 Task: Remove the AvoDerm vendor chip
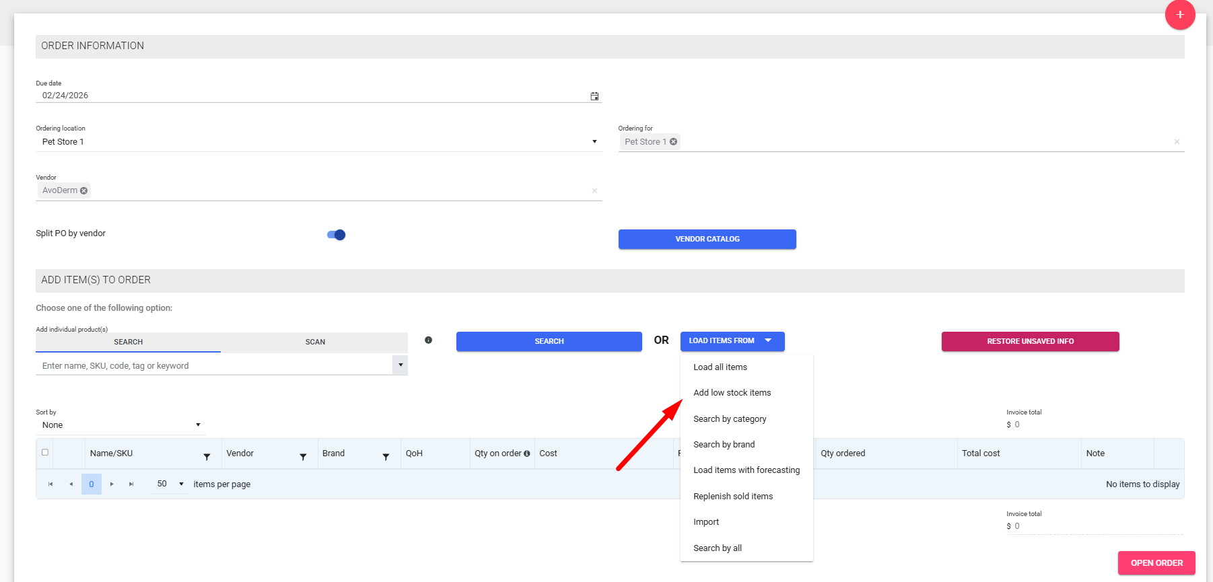pyautogui.click(x=84, y=191)
